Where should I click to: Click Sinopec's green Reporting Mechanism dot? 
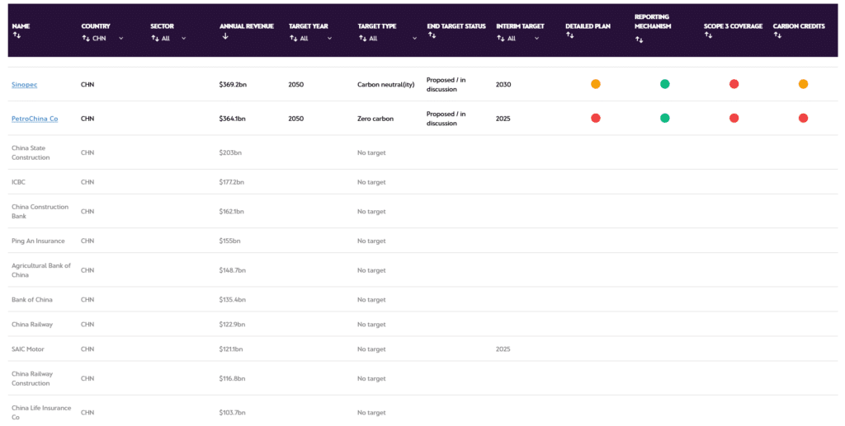point(665,84)
